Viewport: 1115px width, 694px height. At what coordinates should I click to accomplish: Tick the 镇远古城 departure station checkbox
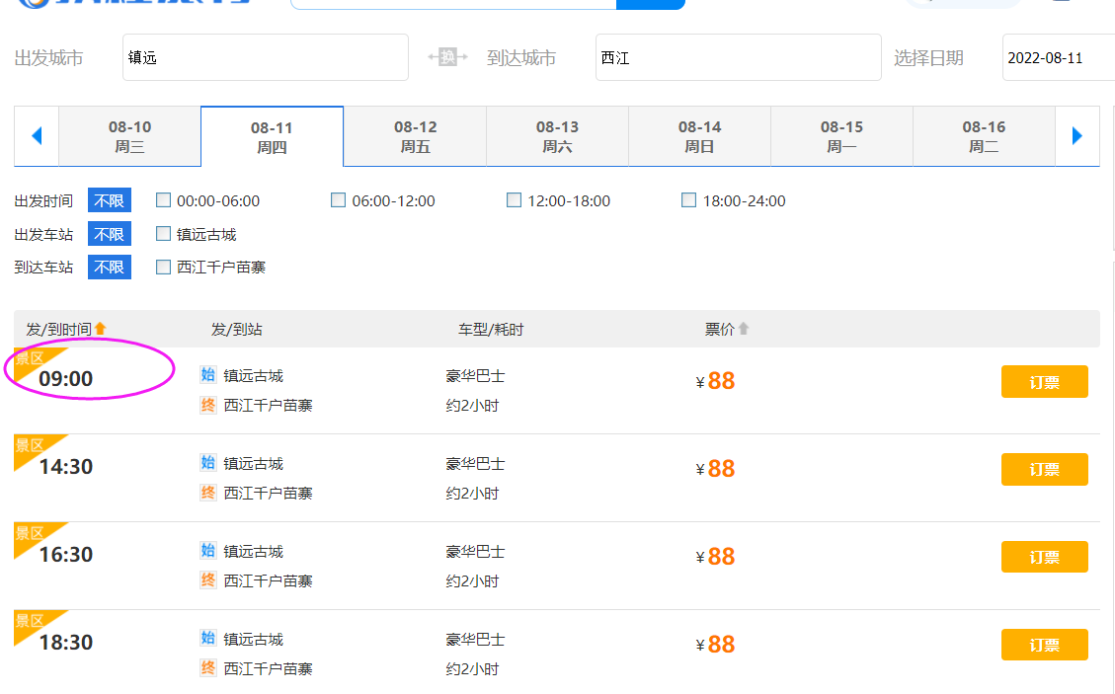coord(164,234)
